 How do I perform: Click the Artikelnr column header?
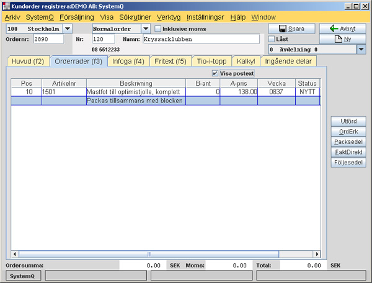[64, 83]
